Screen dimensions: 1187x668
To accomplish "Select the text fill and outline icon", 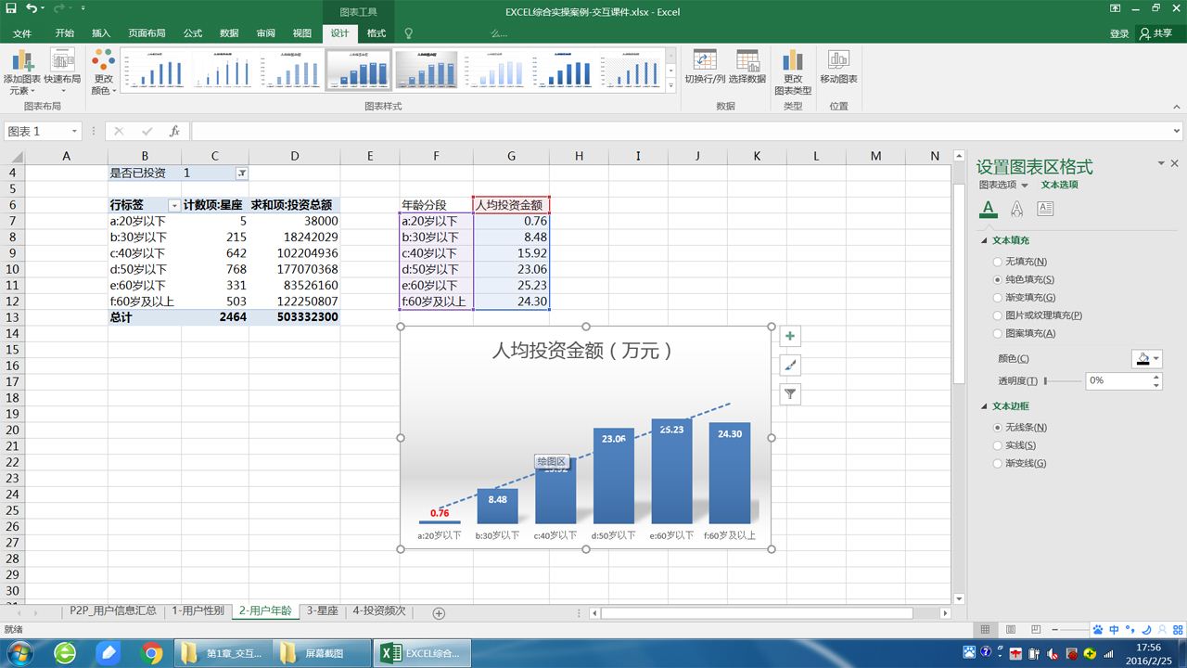I will tap(989, 209).
